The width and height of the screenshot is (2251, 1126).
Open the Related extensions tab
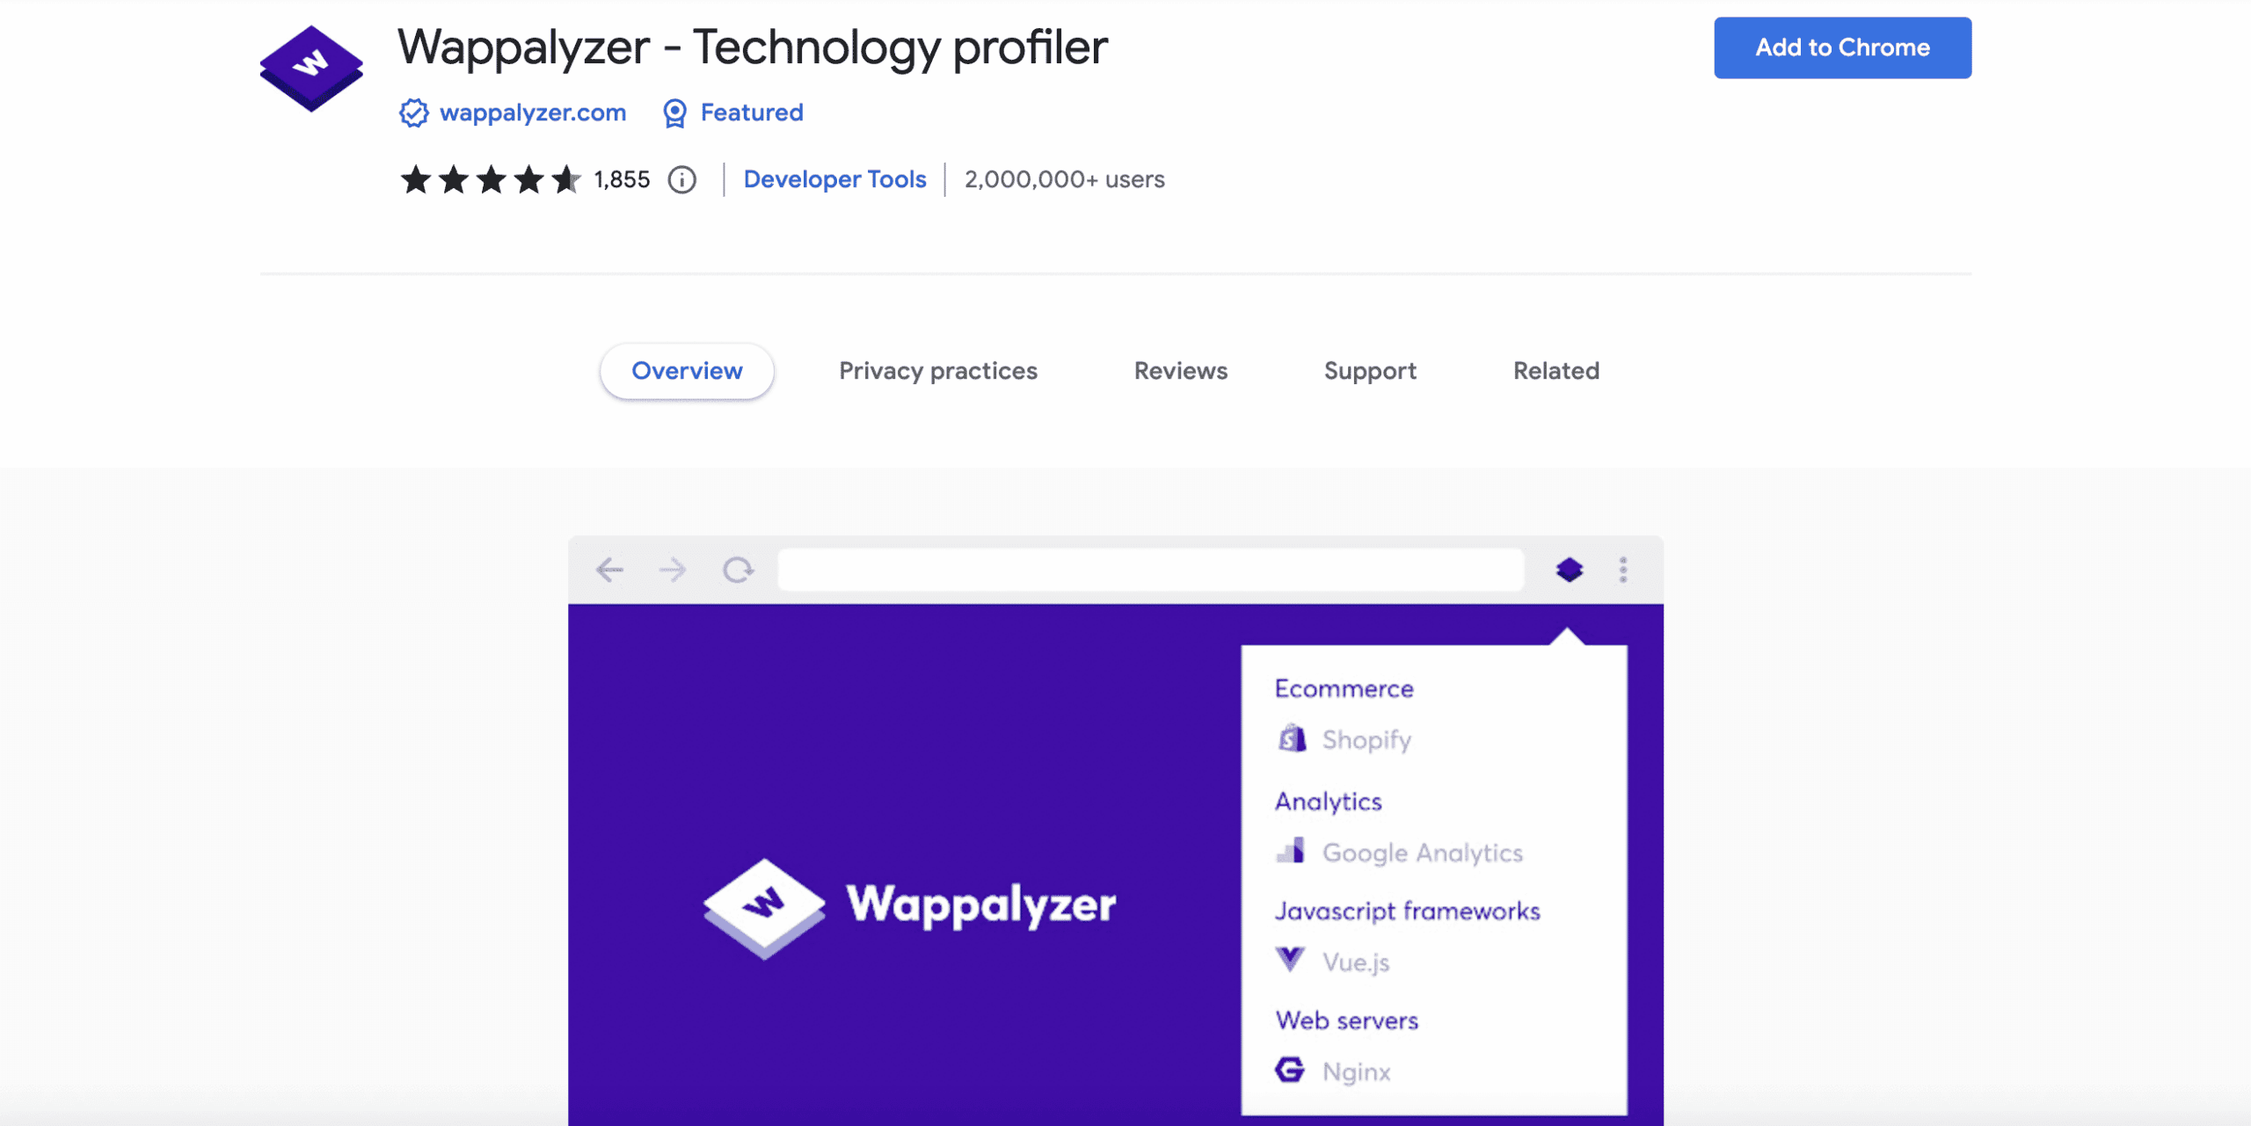[1555, 371]
